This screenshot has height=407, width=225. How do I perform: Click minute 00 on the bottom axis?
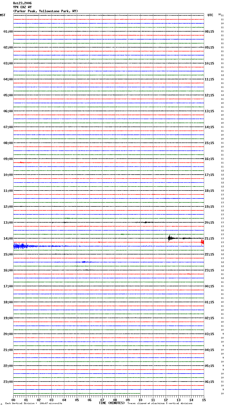pyautogui.click(x=13, y=400)
